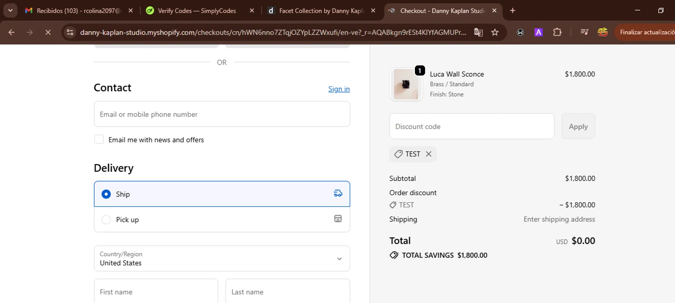Image resolution: width=675 pixels, height=303 pixels.
Task: Click the Total Savings tag icon
Action: [x=394, y=255]
